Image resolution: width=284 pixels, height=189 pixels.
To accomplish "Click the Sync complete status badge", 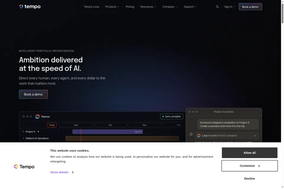I will (x=172, y=116).
